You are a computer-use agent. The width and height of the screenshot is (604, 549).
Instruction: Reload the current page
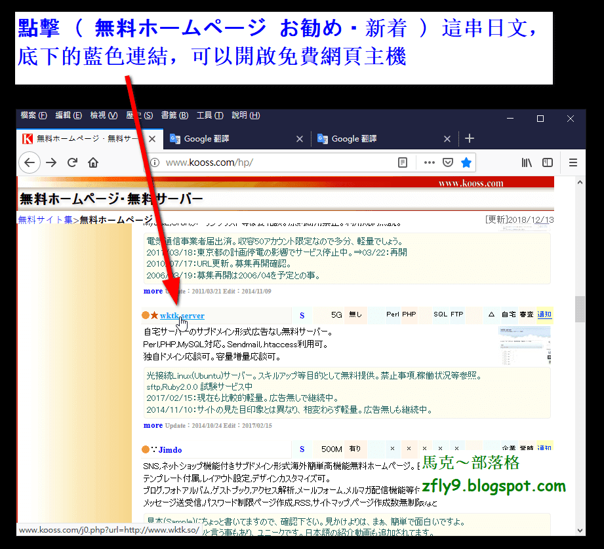pyautogui.click(x=72, y=162)
